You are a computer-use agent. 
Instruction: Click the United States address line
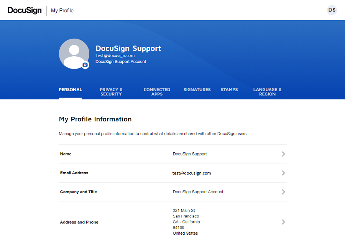click(185, 233)
